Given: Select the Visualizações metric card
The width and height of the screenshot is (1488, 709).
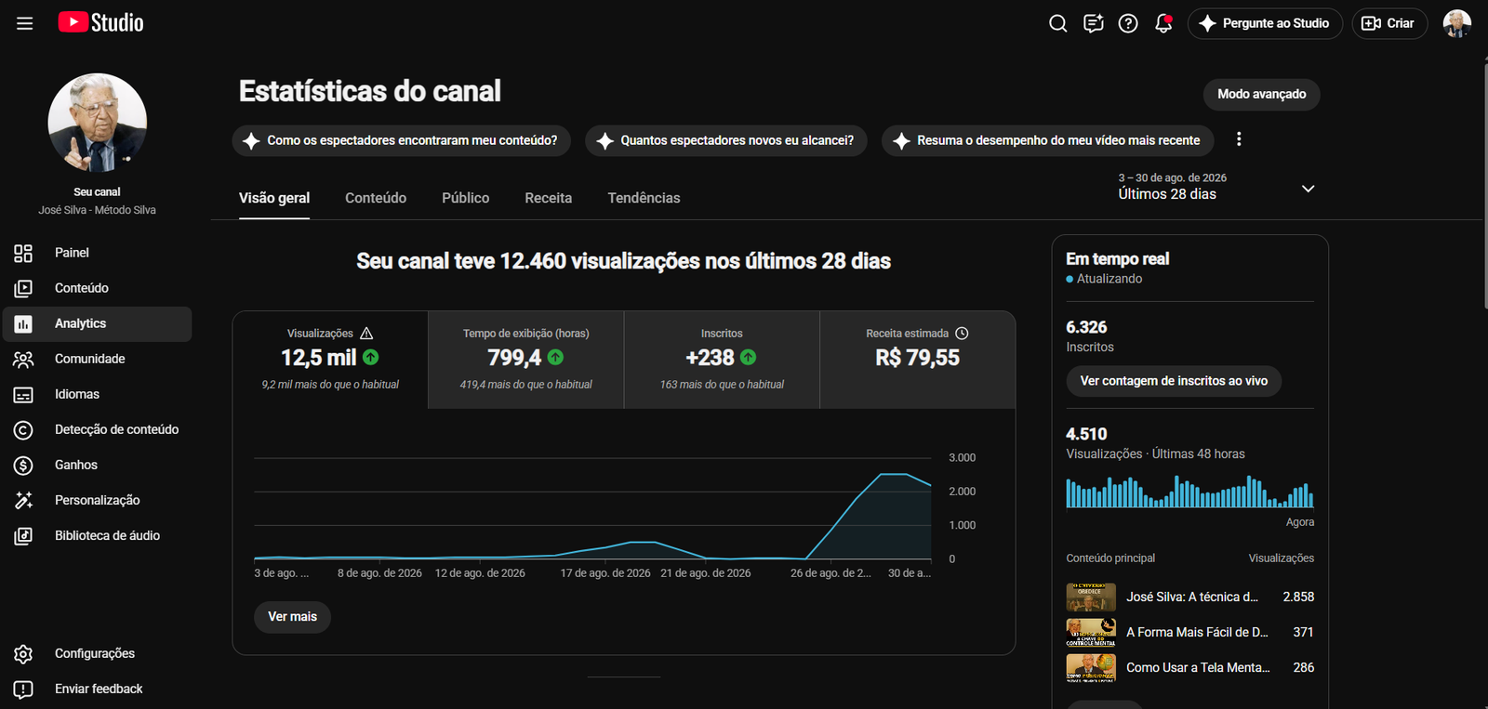Looking at the screenshot, I should 330,360.
